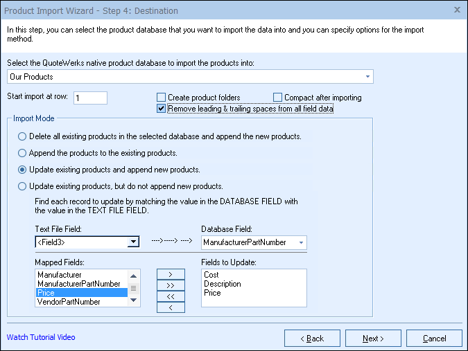
Task: Expand the Text File Field dropdown
Action: click(x=133, y=242)
